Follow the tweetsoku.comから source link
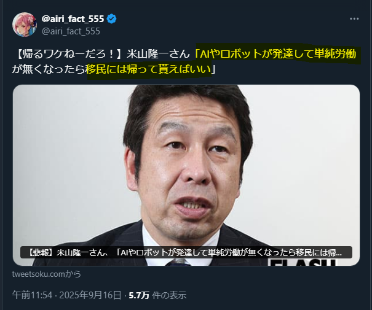The width and height of the screenshot is (372, 310). (47, 274)
